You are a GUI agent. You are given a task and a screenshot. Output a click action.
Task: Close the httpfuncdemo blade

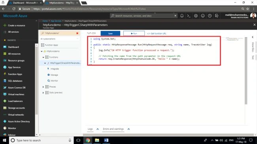(x=254, y=25)
